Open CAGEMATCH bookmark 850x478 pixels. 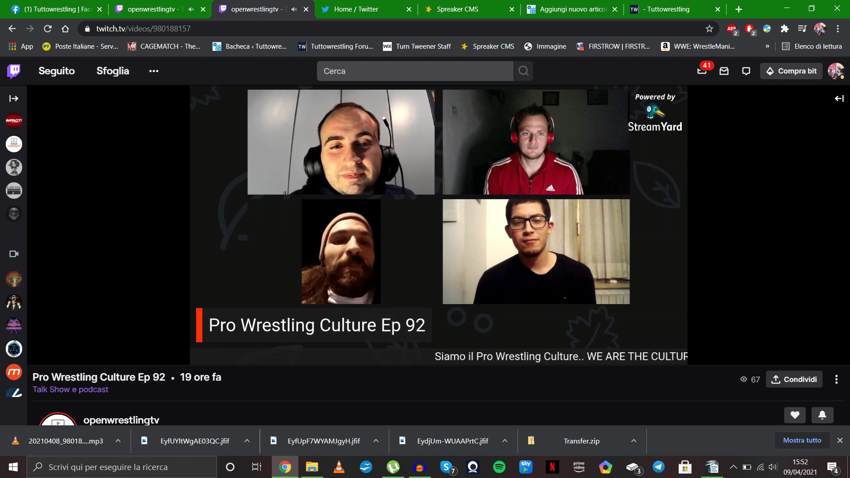164,46
